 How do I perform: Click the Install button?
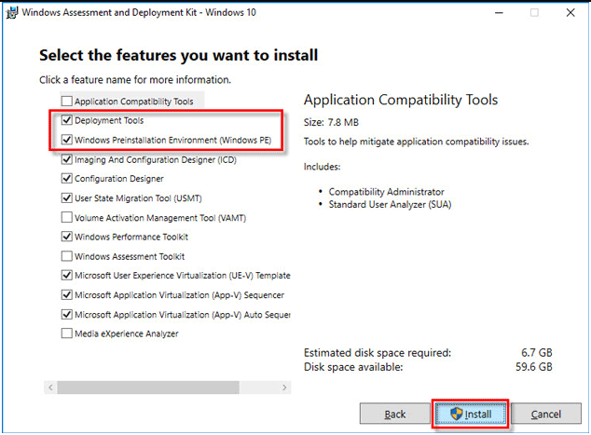click(471, 414)
